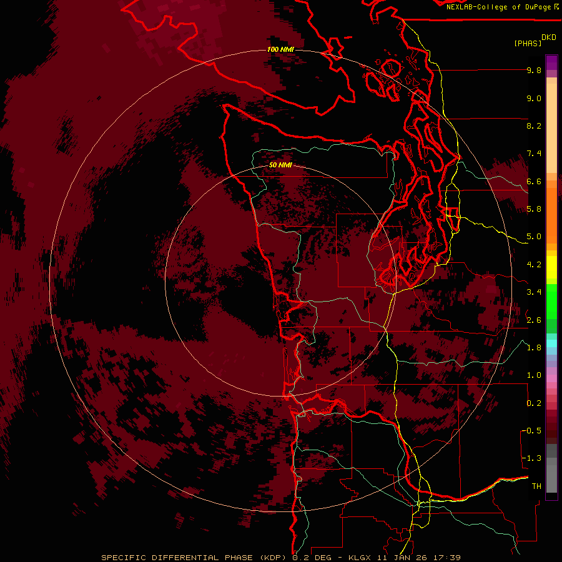Viewport: 562px width, 562px height.
Task: Click the 7.4 value on the scale
Action: pos(534,154)
